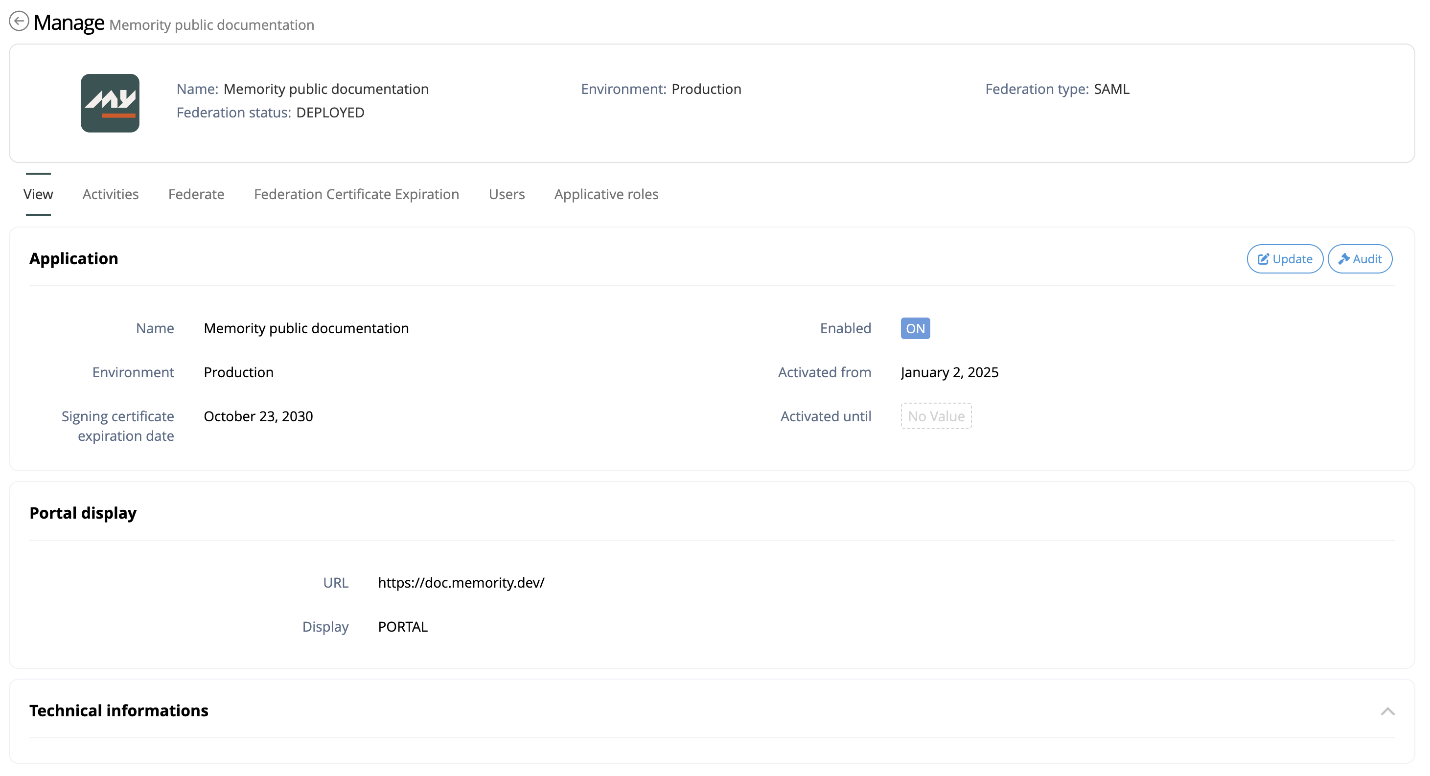Click the Update button
Viewport: 1430px width, 776px height.
[x=1285, y=259]
